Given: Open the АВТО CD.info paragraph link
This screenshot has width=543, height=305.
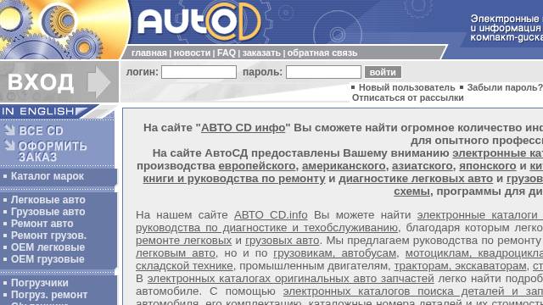Looking at the screenshot, I should pyautogui.click(x=271, y=215).
